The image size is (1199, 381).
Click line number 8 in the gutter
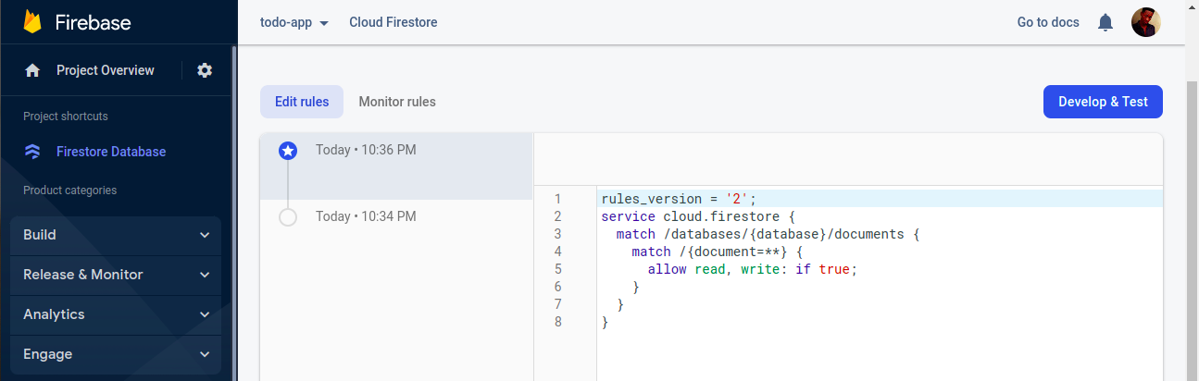(x=557, y=322)
